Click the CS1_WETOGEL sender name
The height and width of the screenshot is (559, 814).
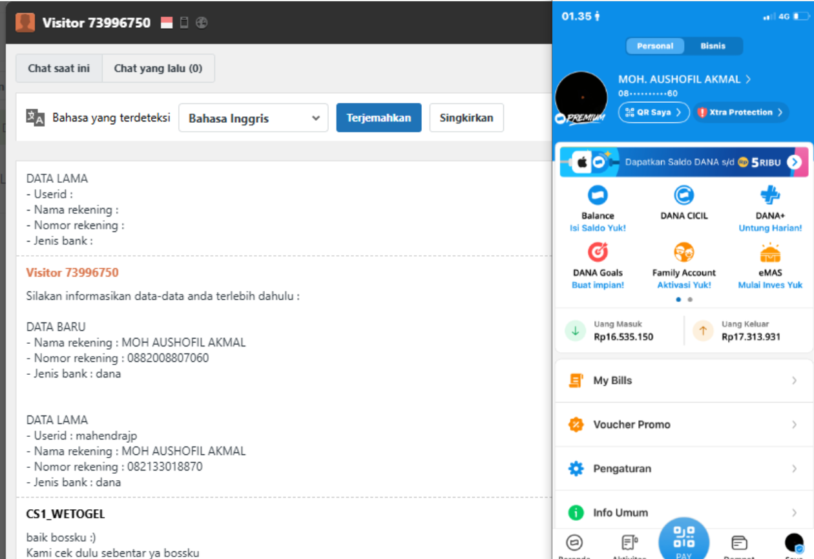(x=65, y=514)
